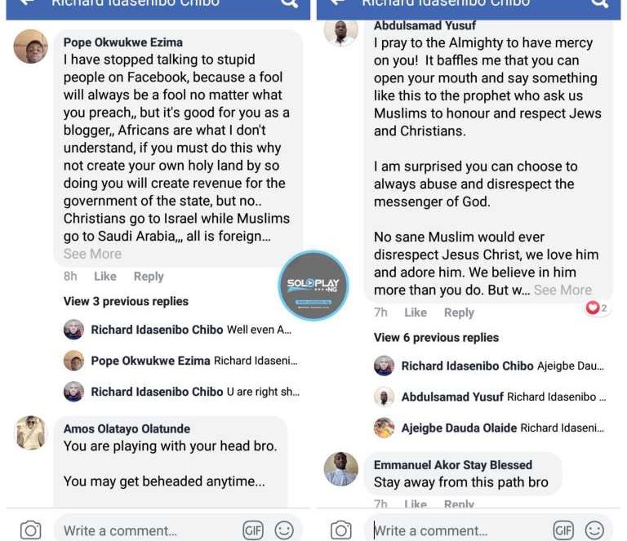Open Amos Olatayo Olatunde's profile name
This screenshot has width=627, height=541.
tap(127, 428)
